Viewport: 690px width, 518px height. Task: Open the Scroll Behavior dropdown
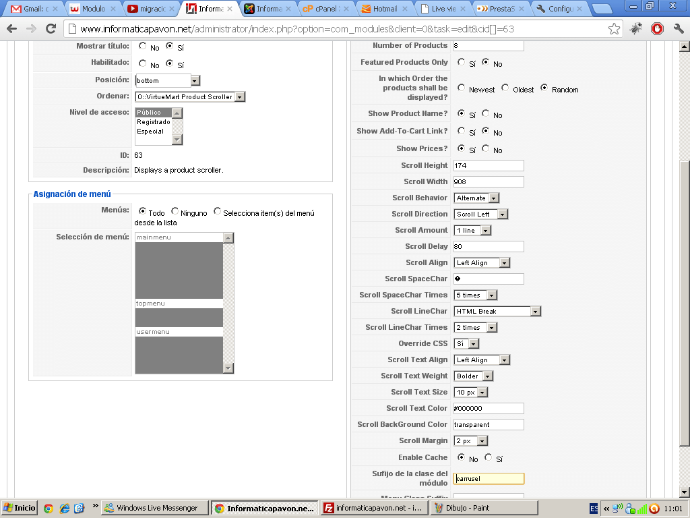[x=476, y=198]
